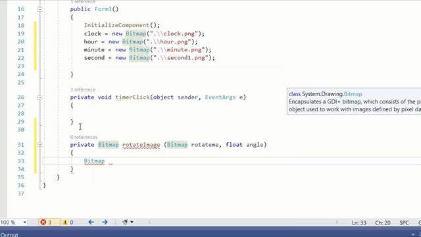
Task: Click the ".\\minute.png" string on line 21
Action: [179, 50]
